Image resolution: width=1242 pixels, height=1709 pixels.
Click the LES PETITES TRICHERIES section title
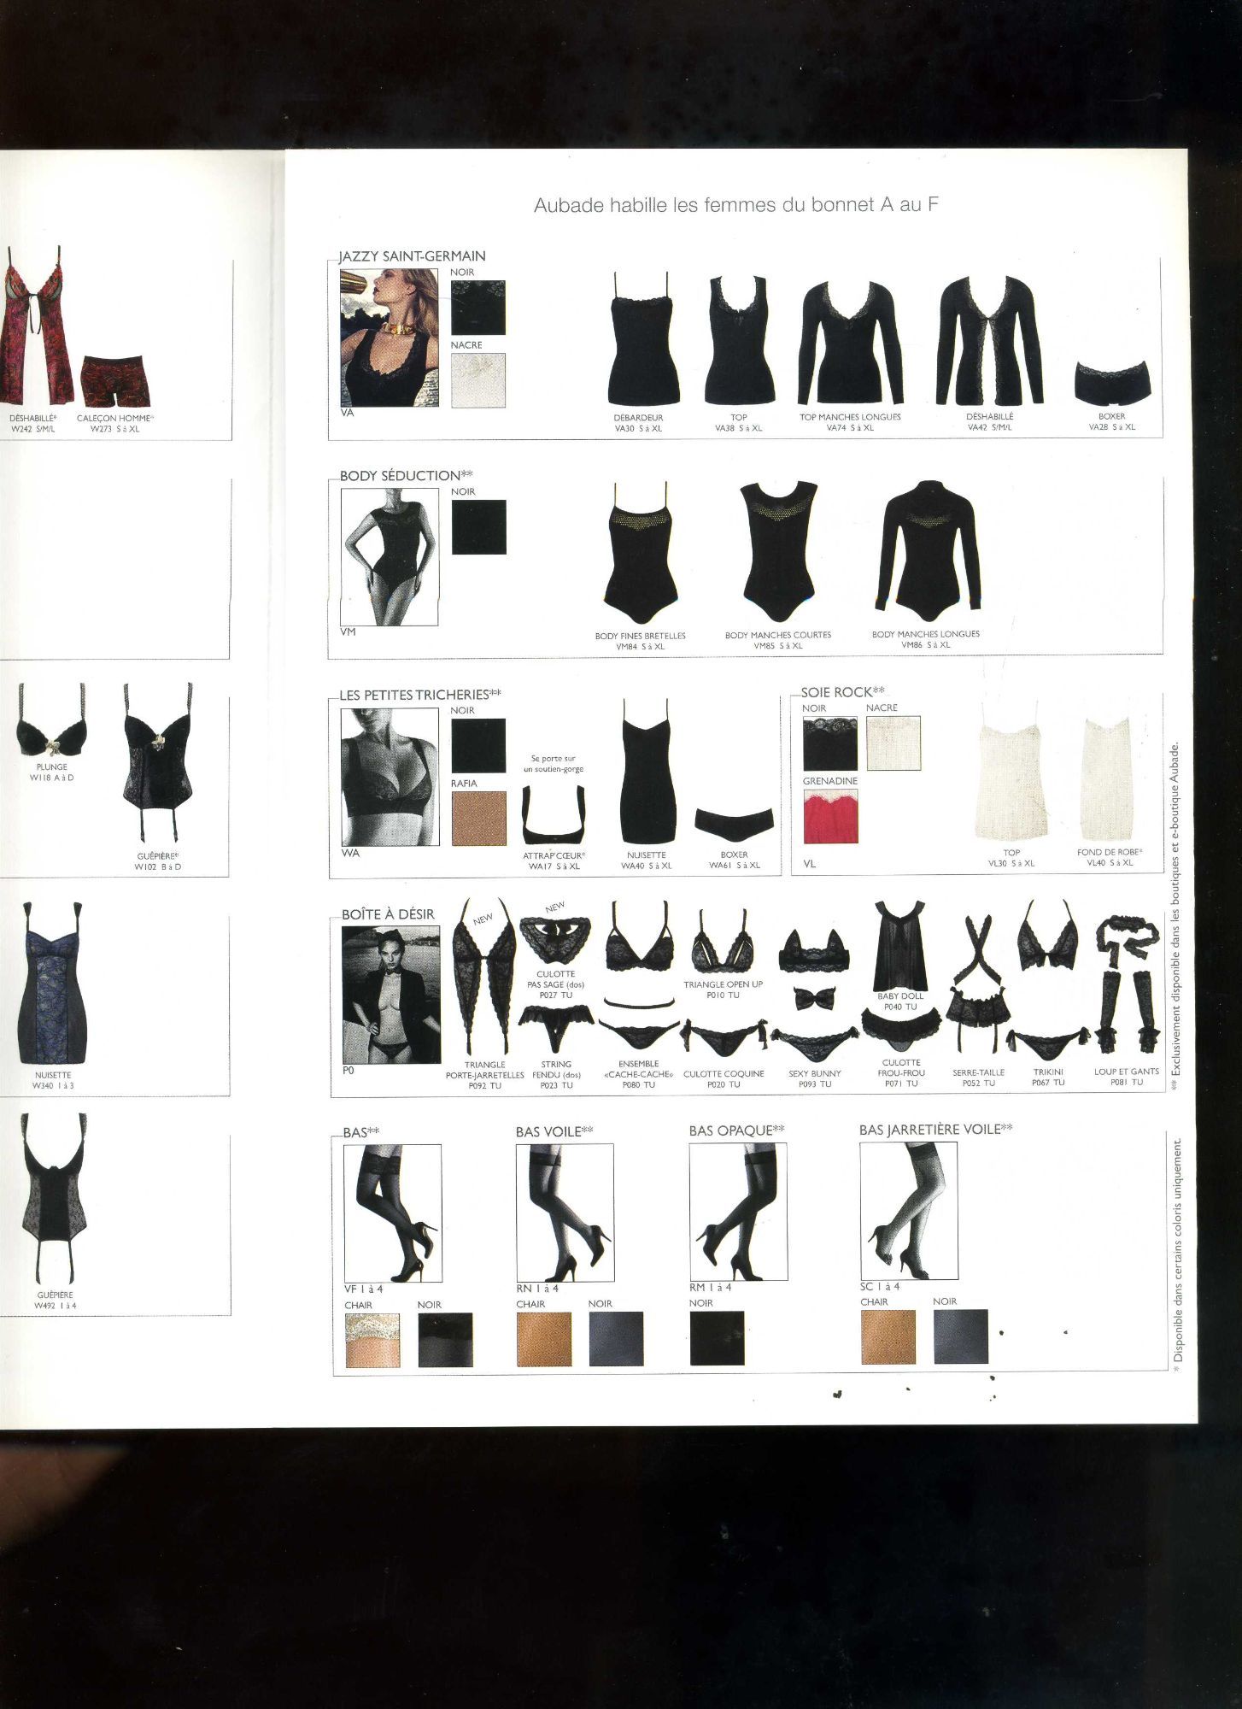pyautogui.click(x=420, y=695)
